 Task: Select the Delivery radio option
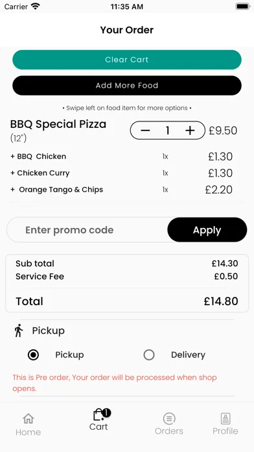pyautogui.click(x=149, y=355)
